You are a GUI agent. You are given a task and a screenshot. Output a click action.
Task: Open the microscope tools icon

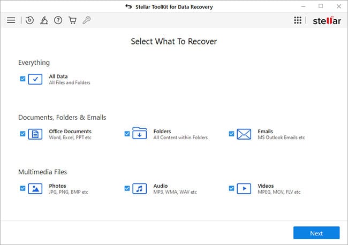click(44, 20)
